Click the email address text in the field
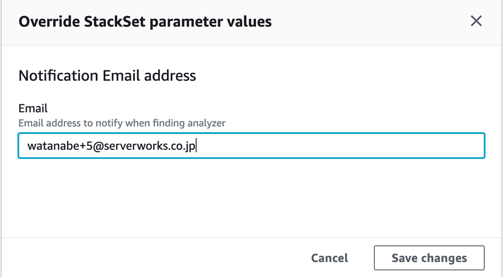 pos(111,146)
